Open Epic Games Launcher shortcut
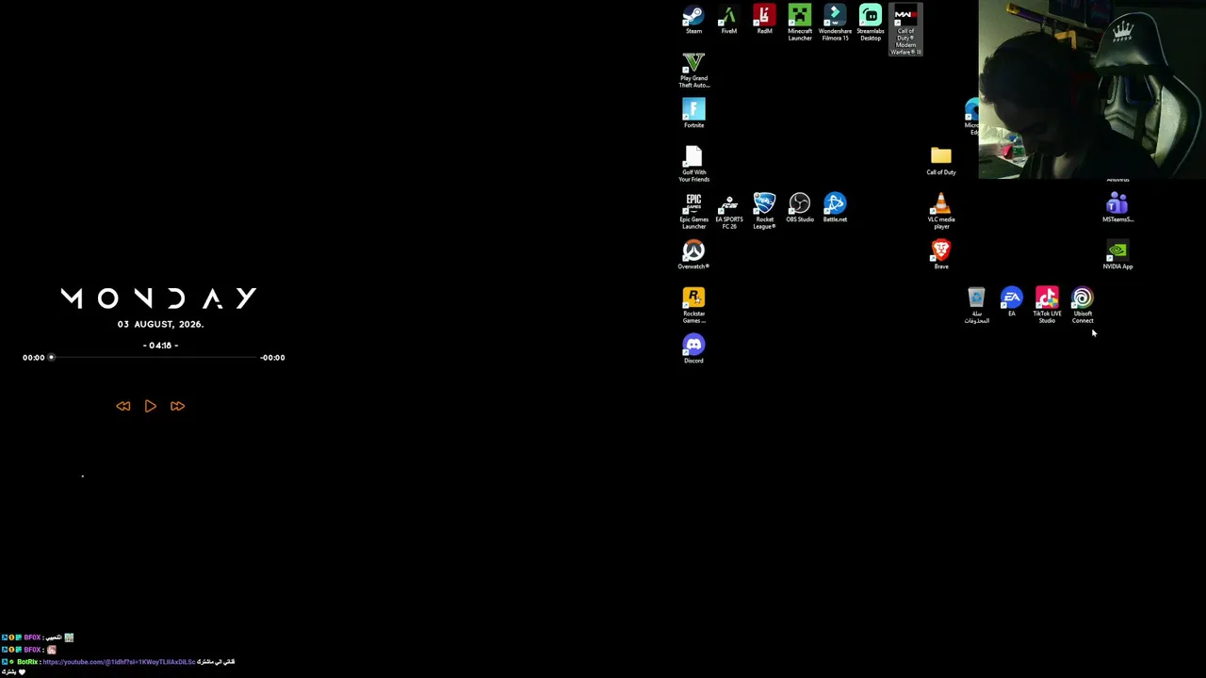The image size is (1206, 678). tap(693, 212)
